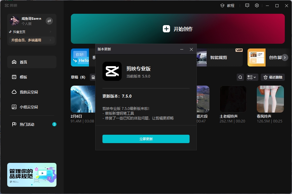Open the feedback message icon in title bar
Viewport: 292px width, 194px height.
[247, 6]
